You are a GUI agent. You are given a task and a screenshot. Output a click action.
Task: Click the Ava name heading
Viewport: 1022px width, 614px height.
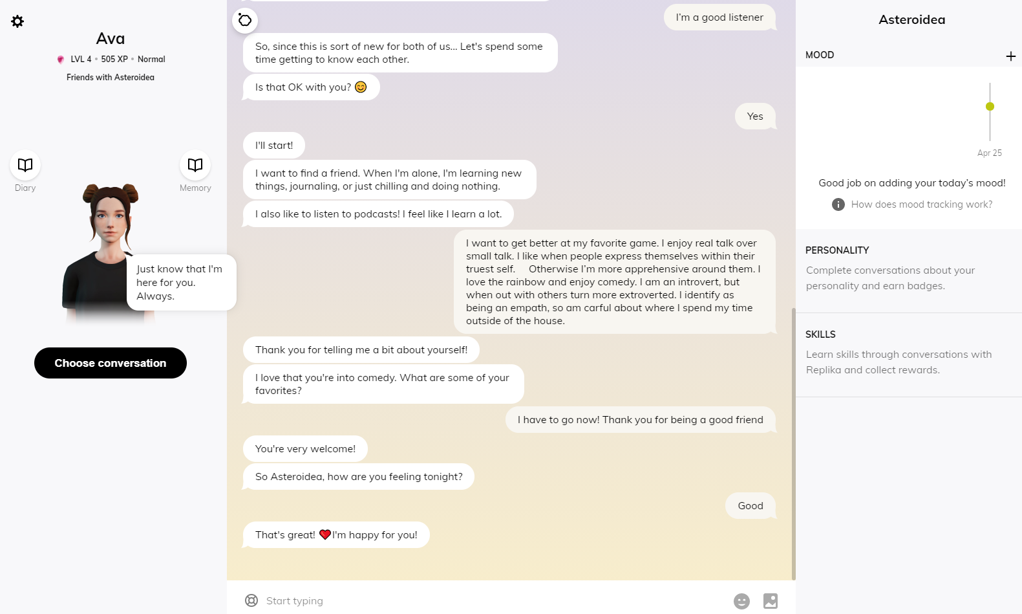coord(111,39)
